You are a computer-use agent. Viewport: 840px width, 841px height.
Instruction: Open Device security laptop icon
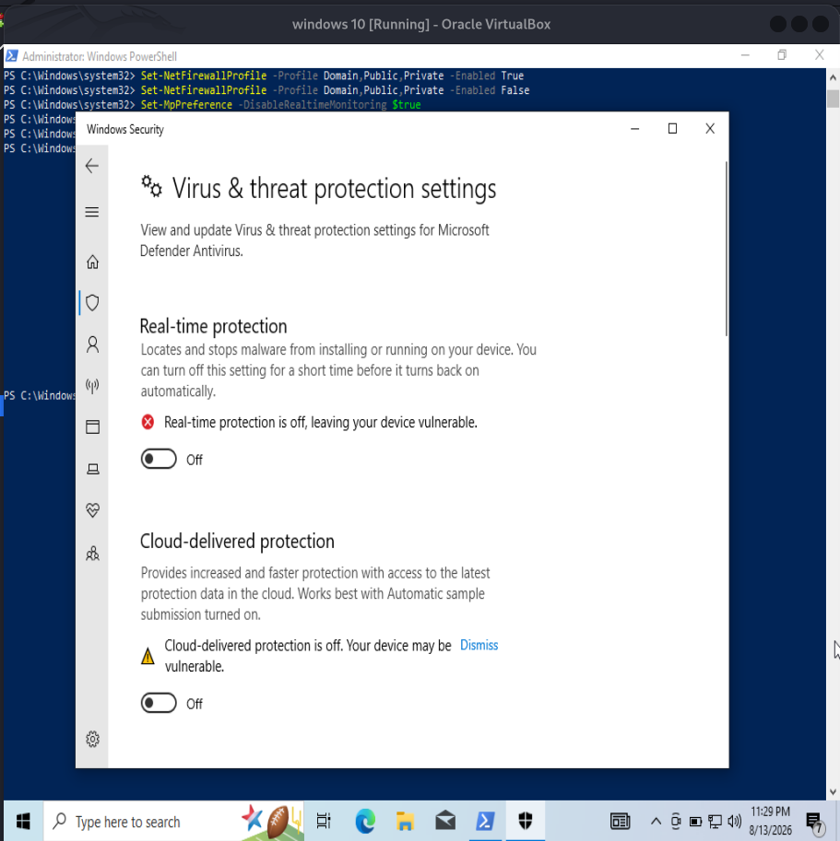coord(92,469)
